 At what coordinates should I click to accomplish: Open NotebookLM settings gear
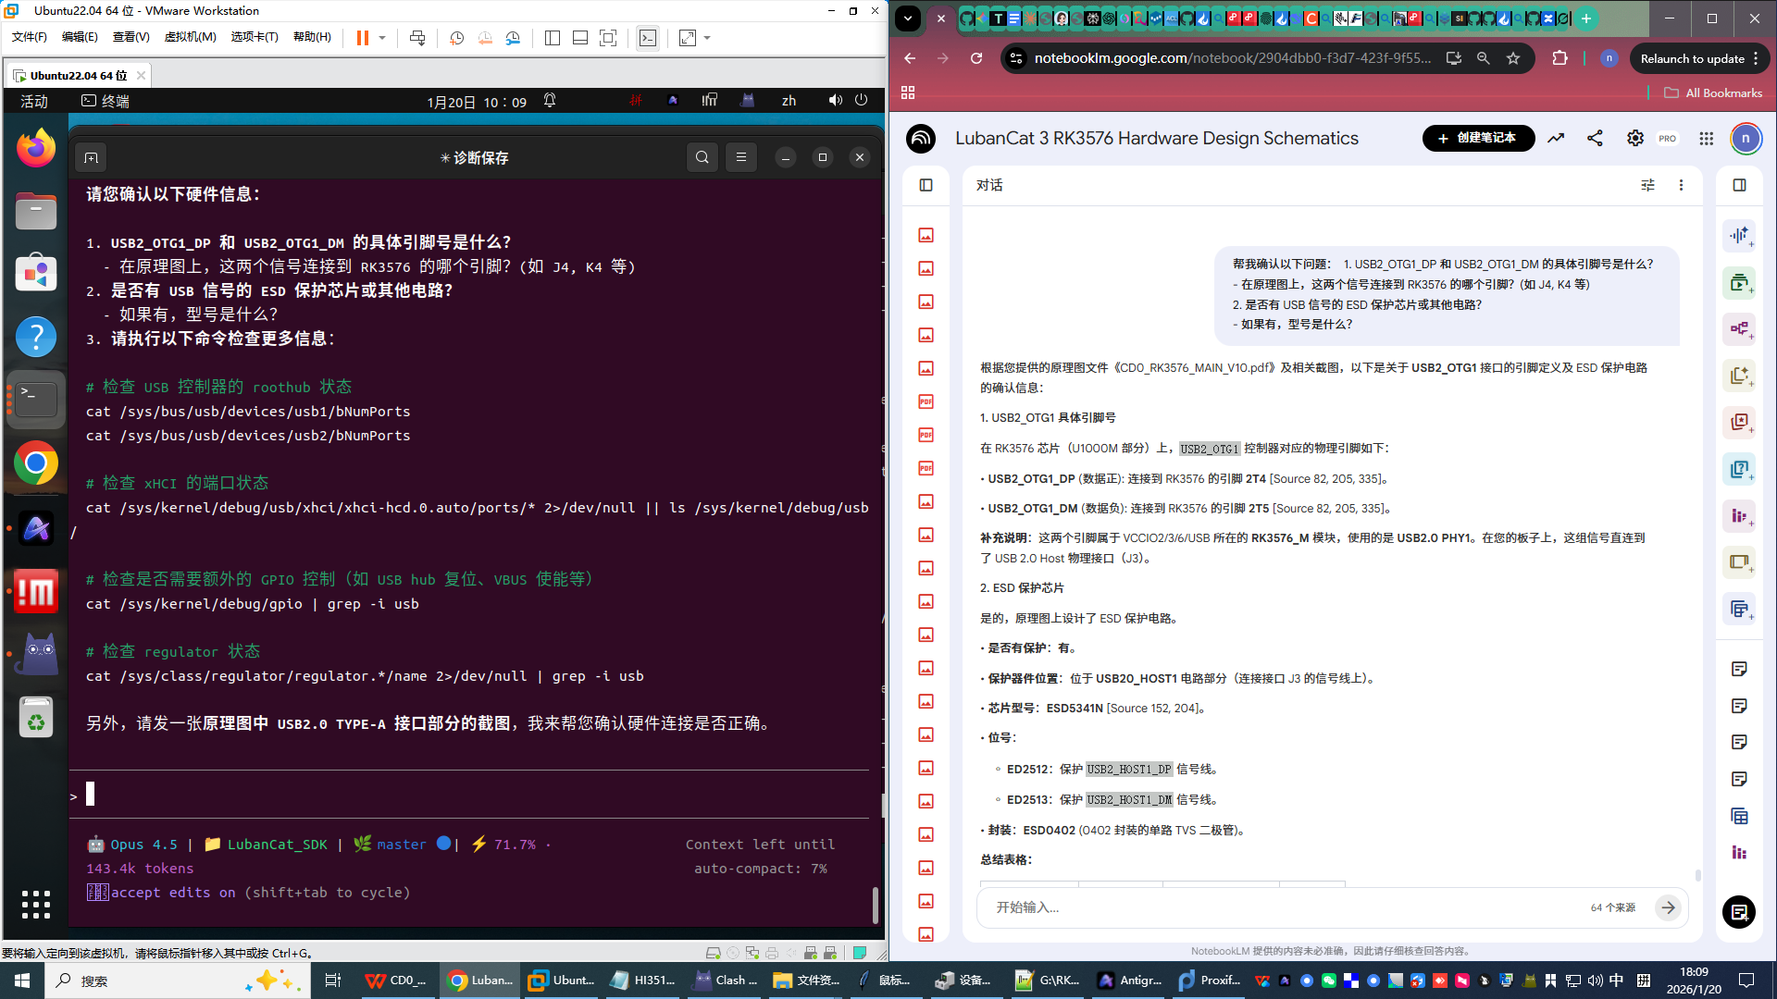click(1635, 138)
